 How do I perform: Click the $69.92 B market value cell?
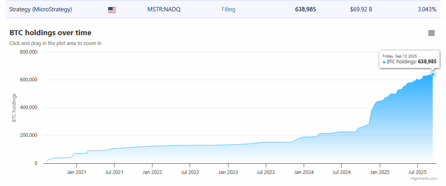[361, 9]
